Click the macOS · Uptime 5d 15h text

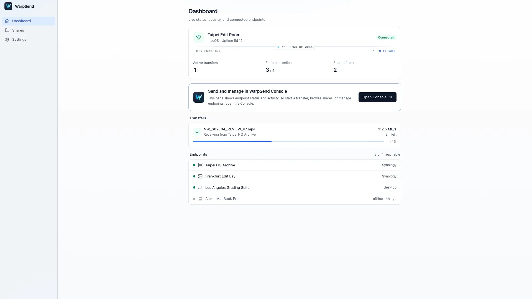226,41
